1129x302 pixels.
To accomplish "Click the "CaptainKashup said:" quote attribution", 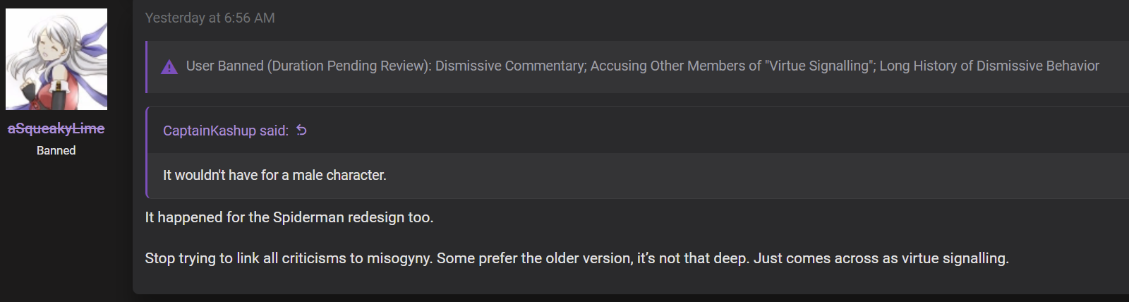I will 226,131.
